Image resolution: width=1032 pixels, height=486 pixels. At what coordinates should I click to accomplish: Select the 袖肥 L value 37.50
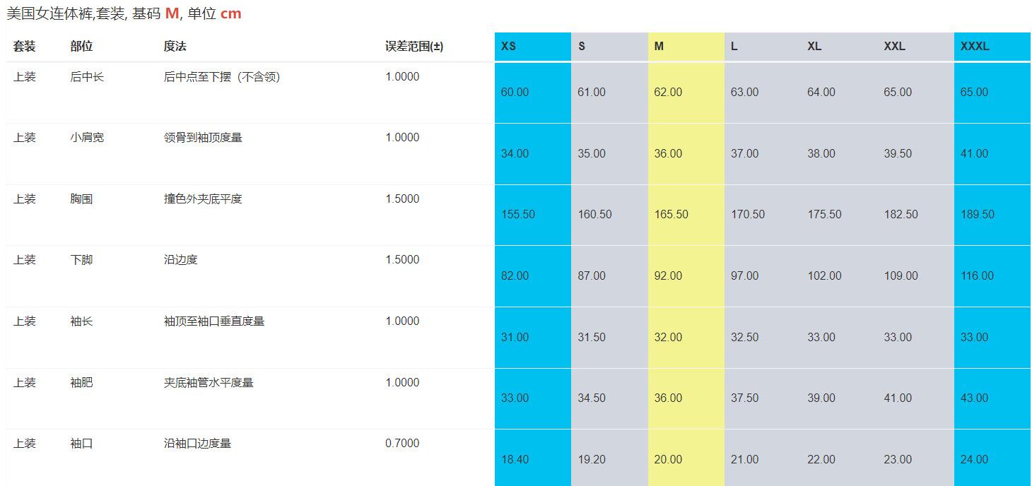pos(744,398)
